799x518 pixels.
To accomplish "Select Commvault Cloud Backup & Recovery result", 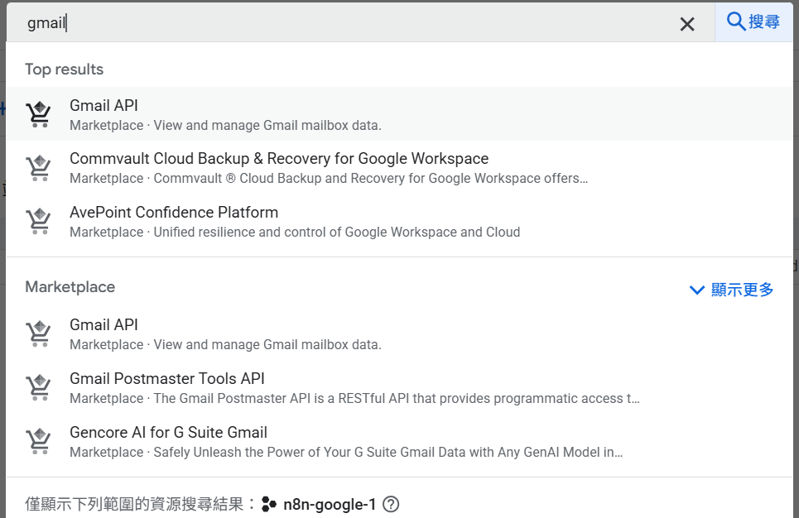I will [x=279, y=159].
